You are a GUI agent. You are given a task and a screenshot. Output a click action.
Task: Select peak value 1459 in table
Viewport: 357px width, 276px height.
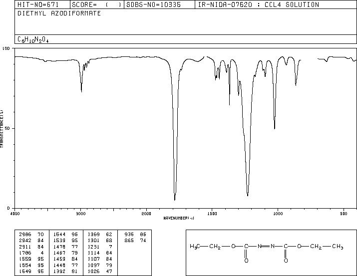(x=59, y=259)
